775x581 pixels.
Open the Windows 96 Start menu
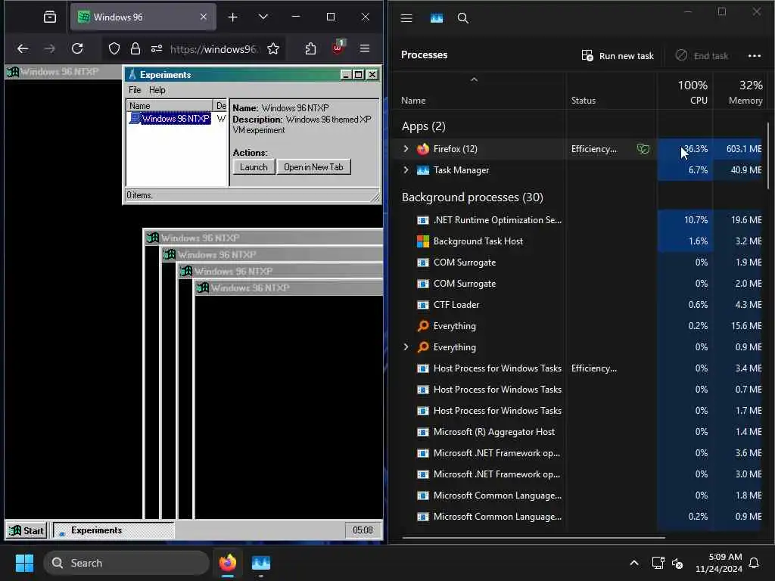coord(26,530)
